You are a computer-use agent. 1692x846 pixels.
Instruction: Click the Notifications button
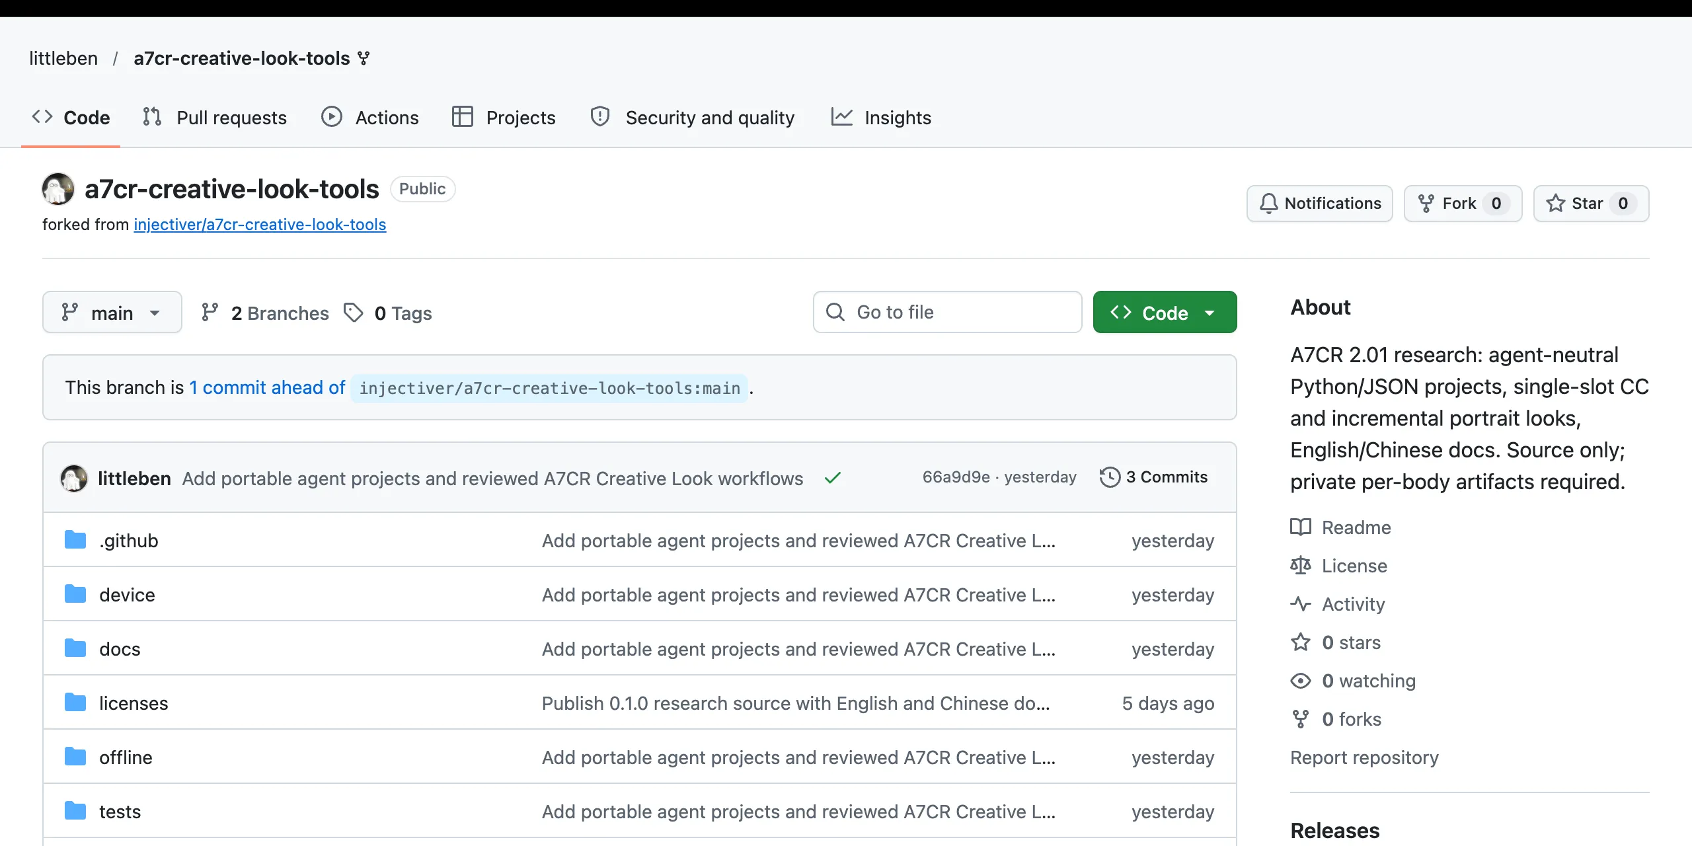pyautogui.click(x=1320, y=204)
